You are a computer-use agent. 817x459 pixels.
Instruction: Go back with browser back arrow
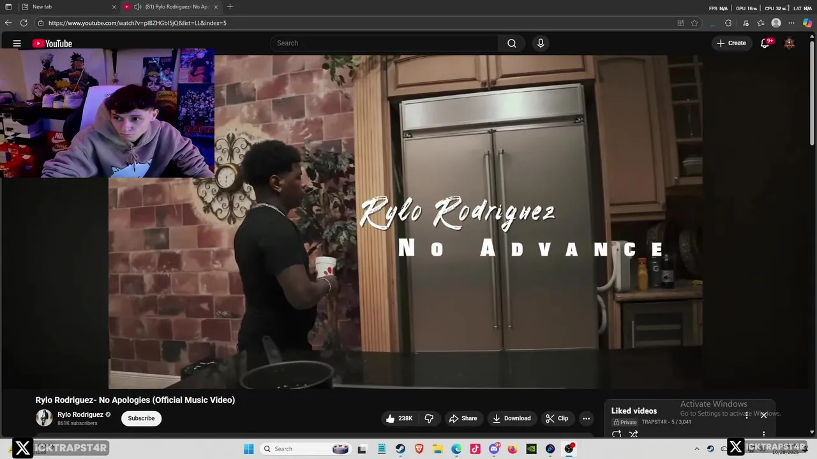8,23
